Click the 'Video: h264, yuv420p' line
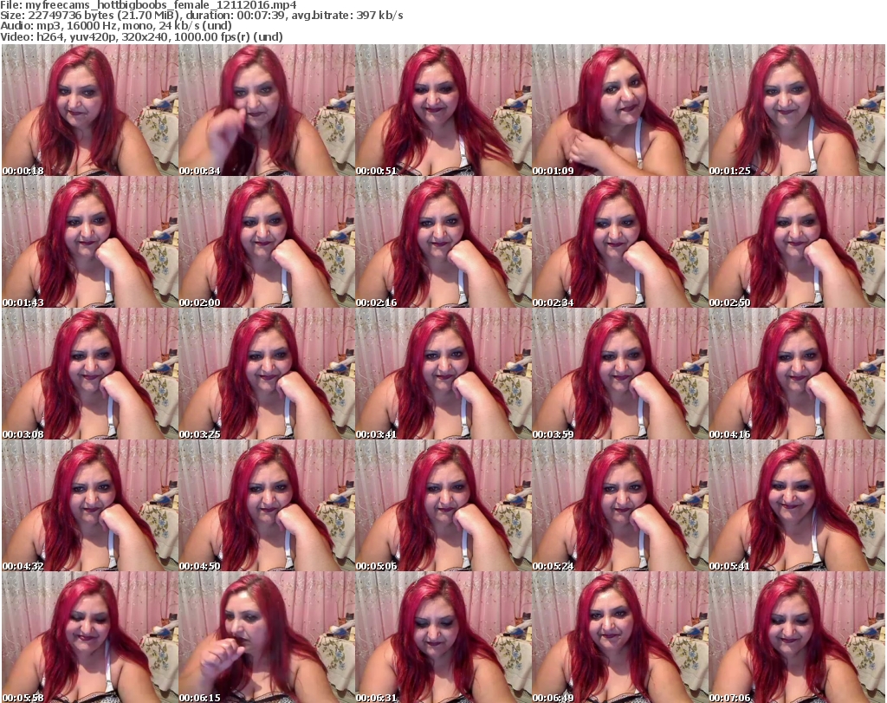This screenshot has width=887, height=703. pyautogui.click(x=141, y=36)
